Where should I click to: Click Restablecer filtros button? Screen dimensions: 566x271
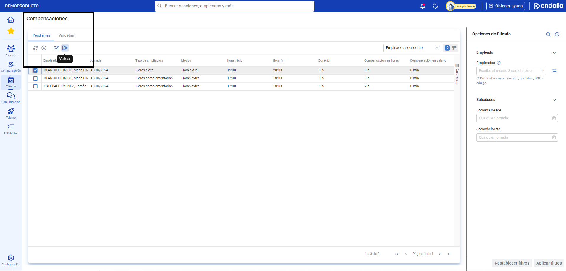pyautogui.click(x=512, y=263)
